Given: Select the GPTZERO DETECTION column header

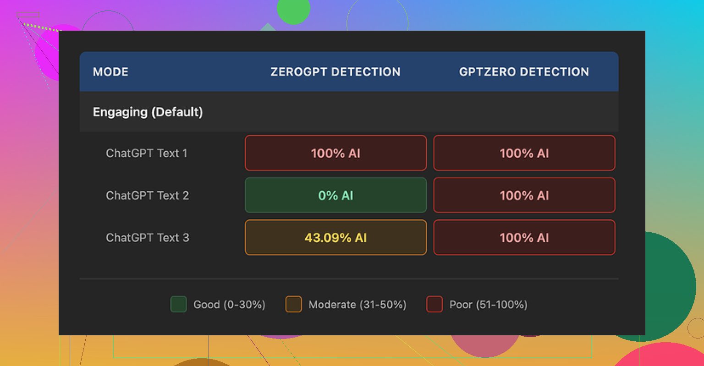Looking at the screenshot, I should [524, 72].
